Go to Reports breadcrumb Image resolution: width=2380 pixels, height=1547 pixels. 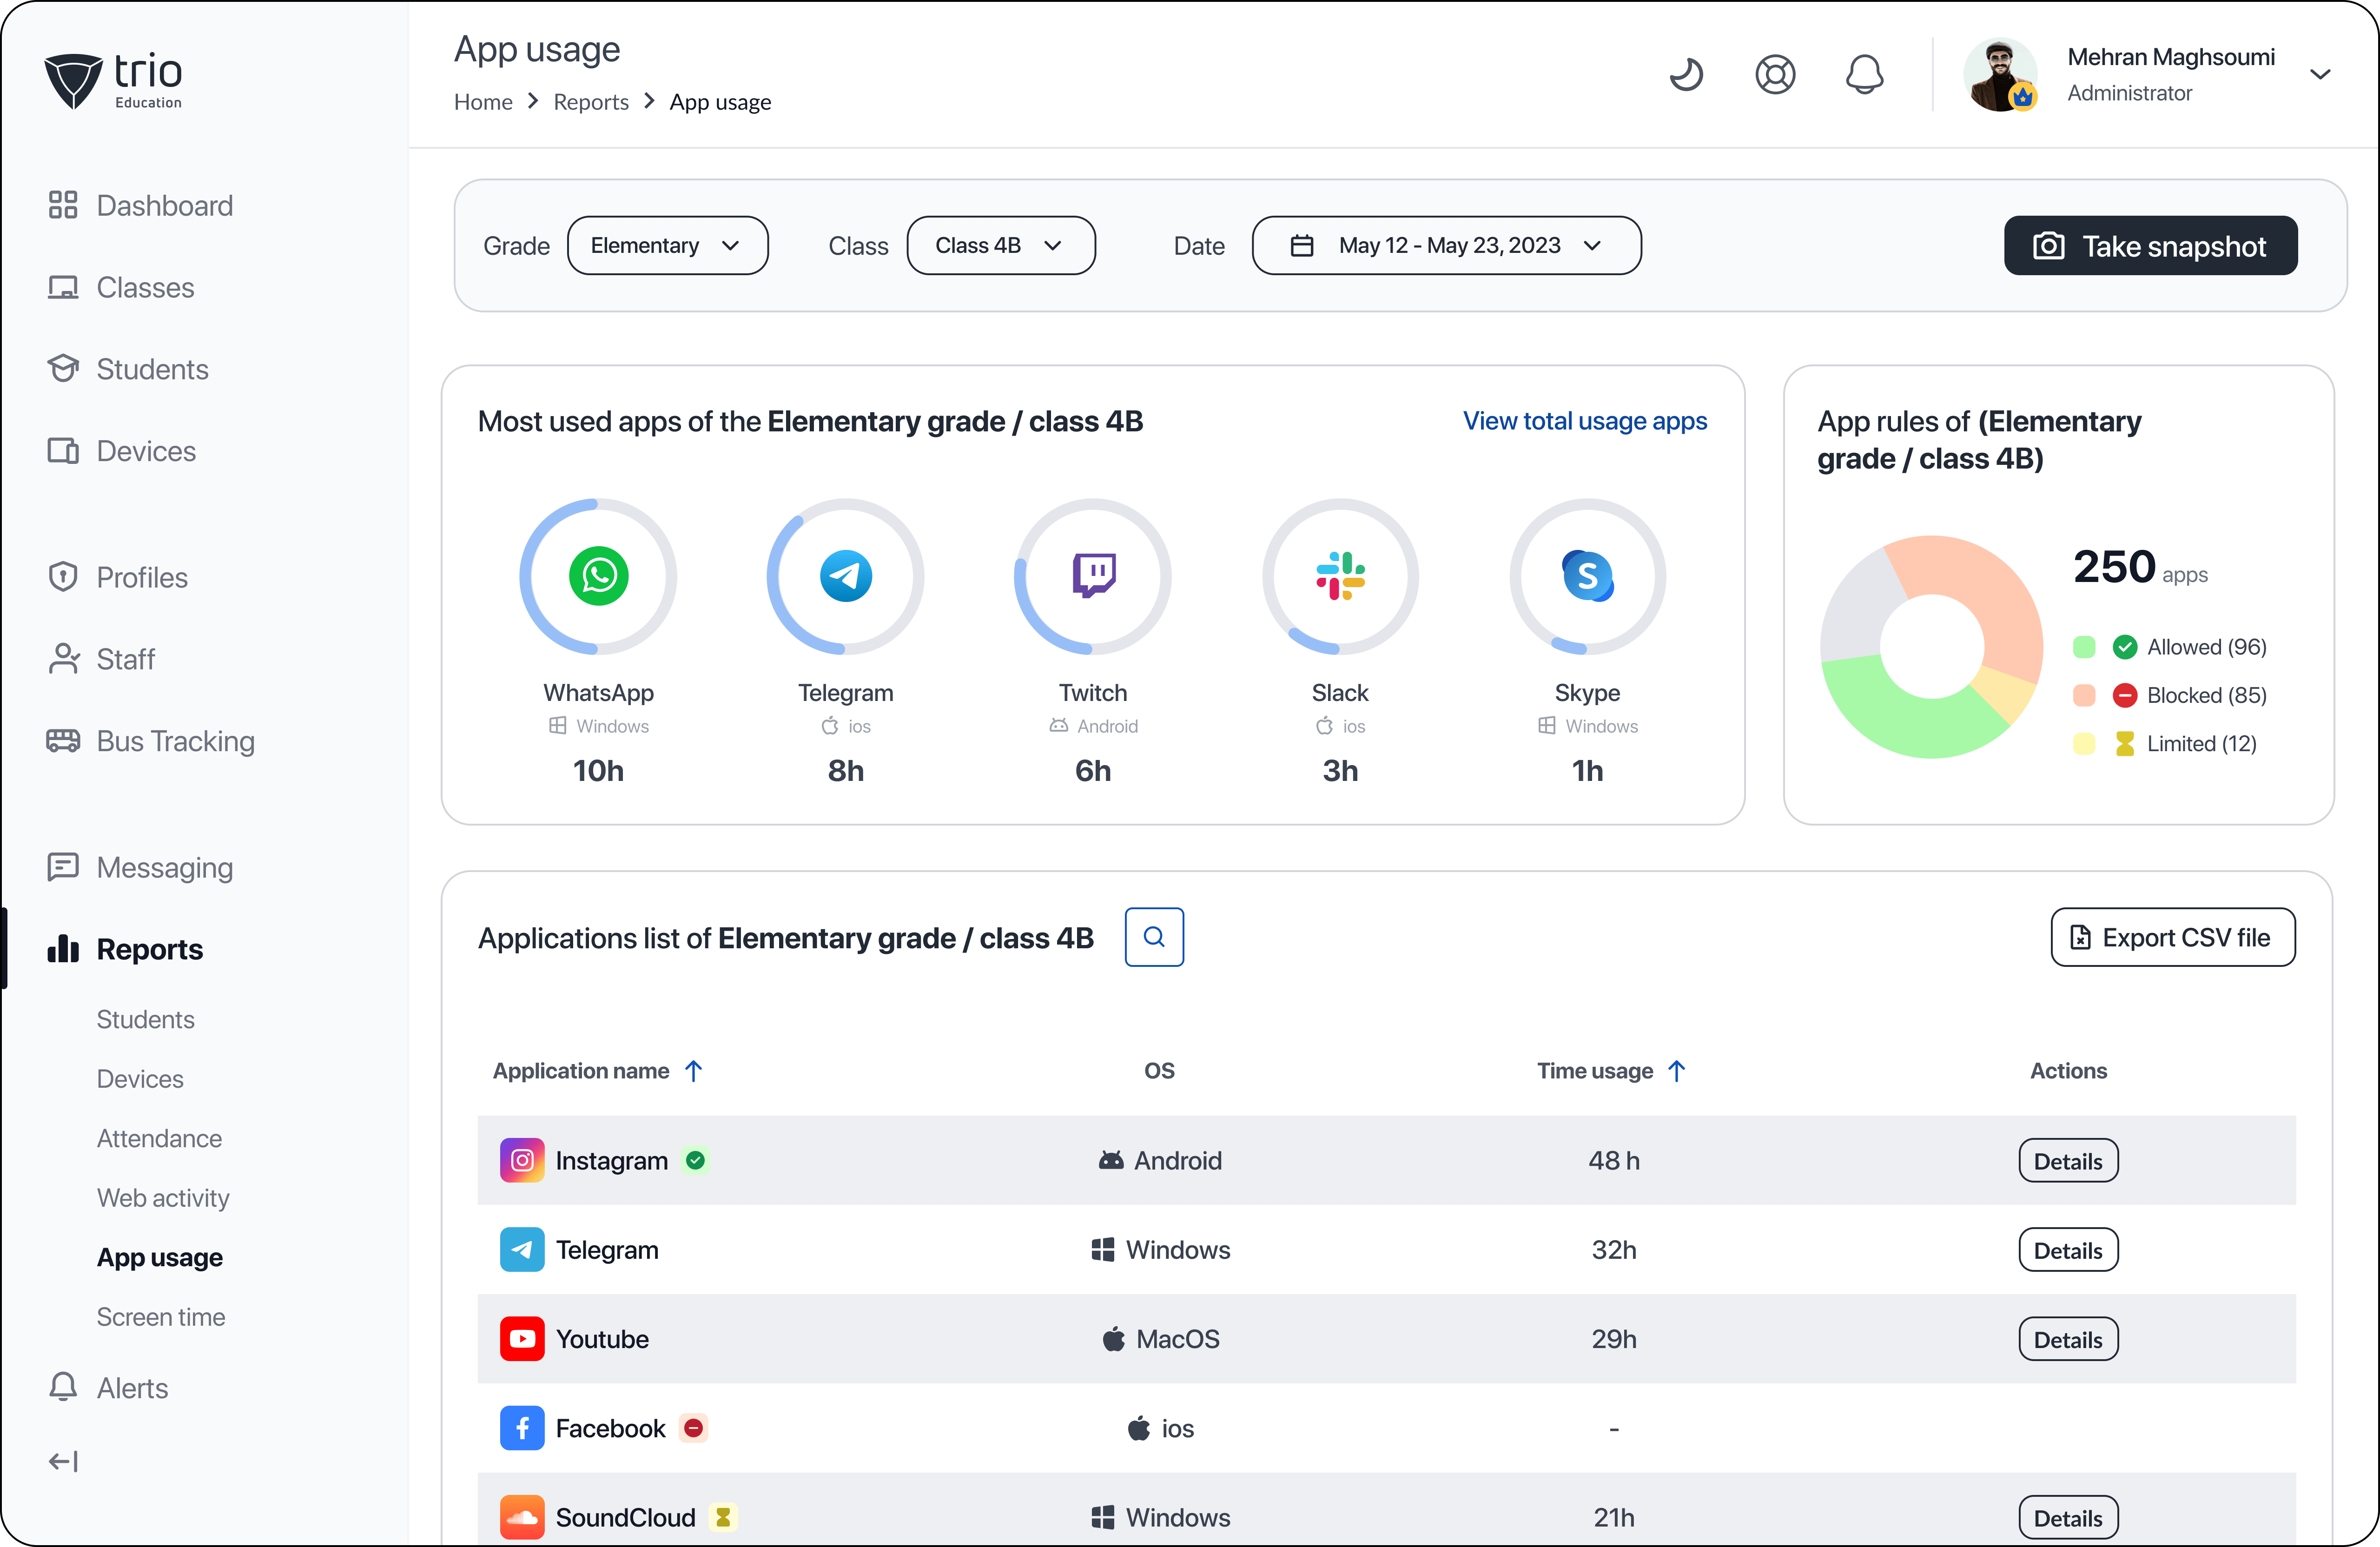click(x=591, y=102)
